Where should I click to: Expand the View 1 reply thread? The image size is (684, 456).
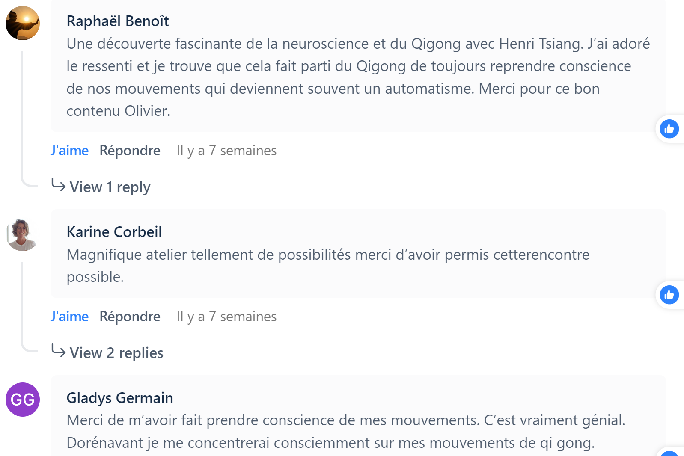[x=110, y=187]
